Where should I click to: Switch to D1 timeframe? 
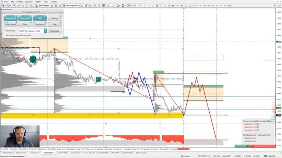pyautogui.click(x=221, y=6)
